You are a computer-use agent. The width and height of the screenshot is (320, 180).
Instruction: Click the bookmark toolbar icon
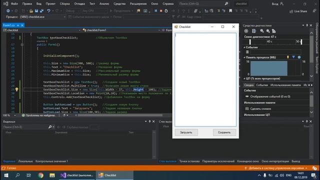[230, 11]
